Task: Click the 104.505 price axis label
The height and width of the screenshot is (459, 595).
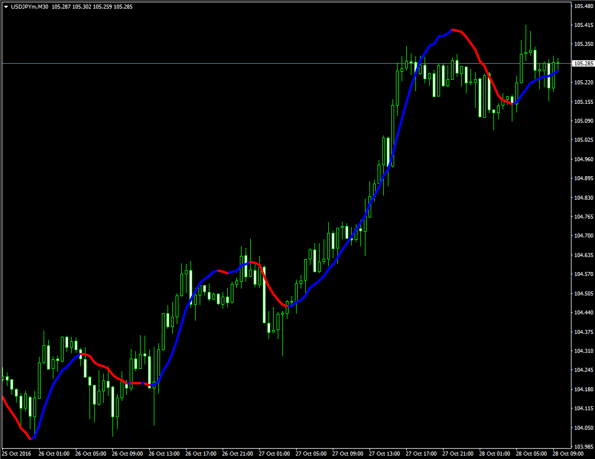Action: [x=584, y=293]
